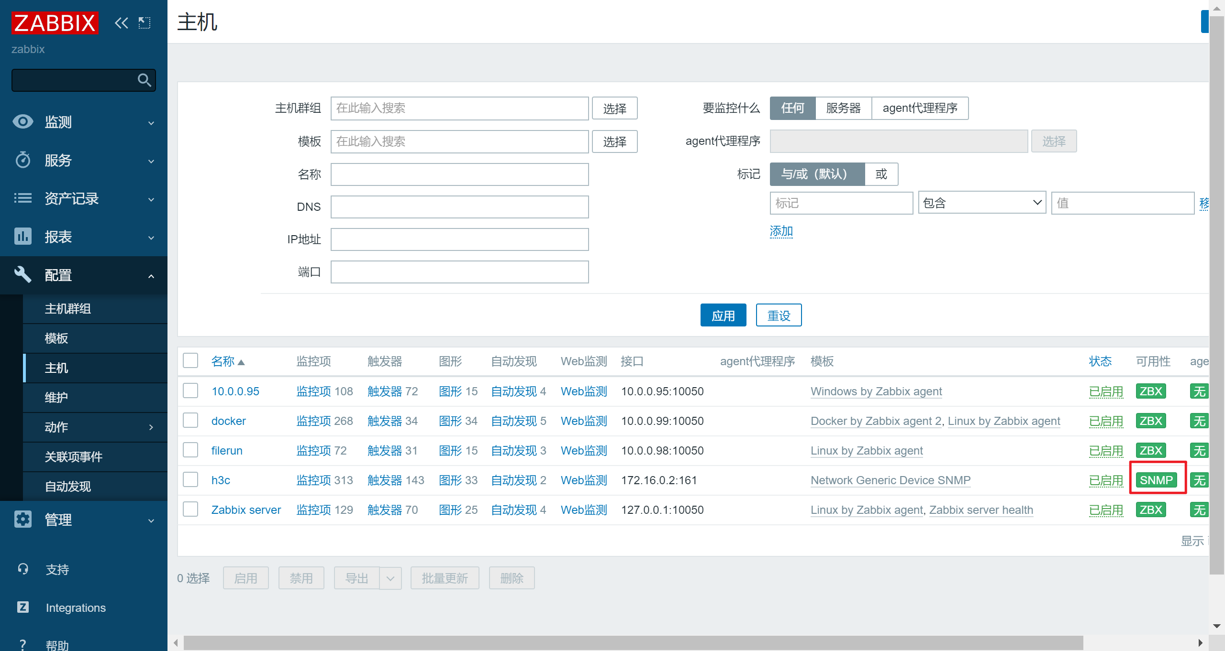Open 主机群组 in configuration menu

[x=95, y=309]
